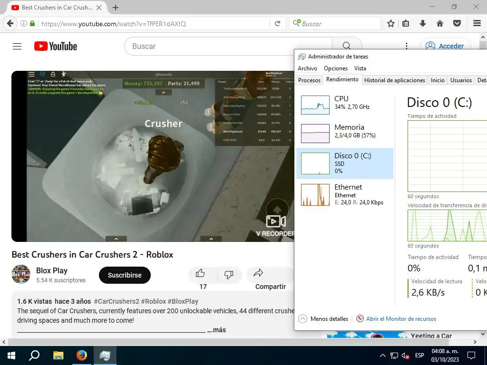Open File Explorer from the taskbar
The image size is (487, 365).
click(58, 355)
